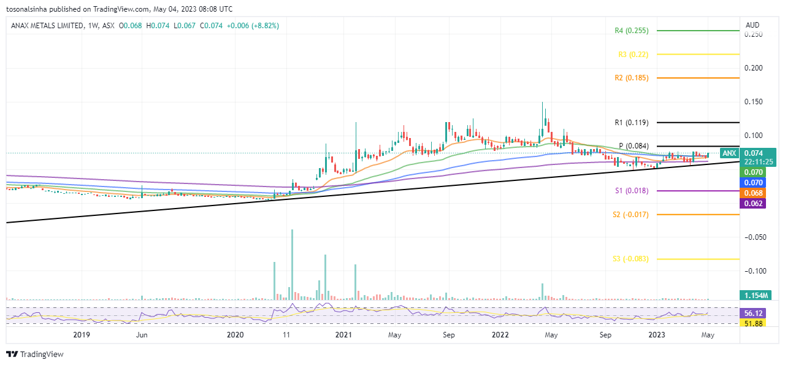
Task: Click the ANX symbol tag on price axis
Action: [729, 153]
